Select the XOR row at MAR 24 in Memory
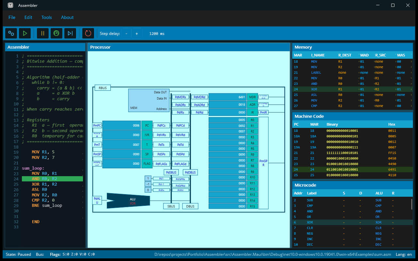The height and width of the screenshot is (261, 418). [x=352, y=89]
